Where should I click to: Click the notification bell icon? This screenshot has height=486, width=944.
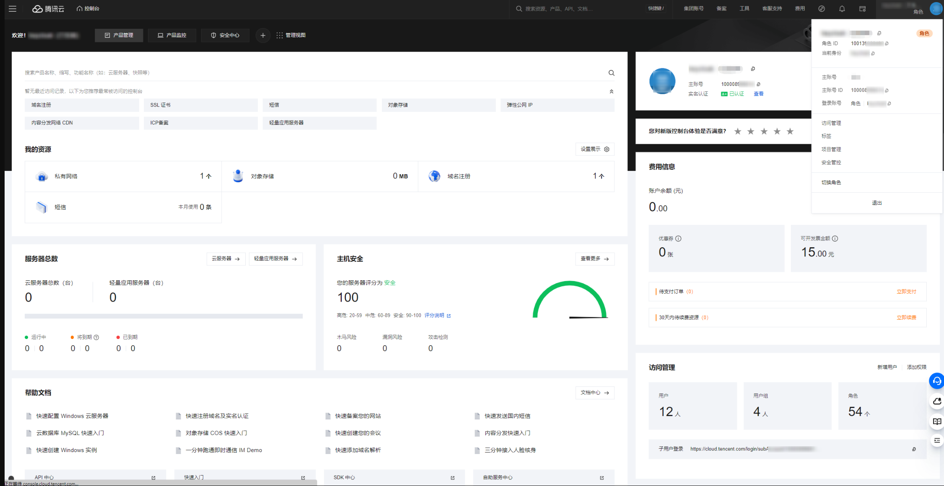pos(842,9)
